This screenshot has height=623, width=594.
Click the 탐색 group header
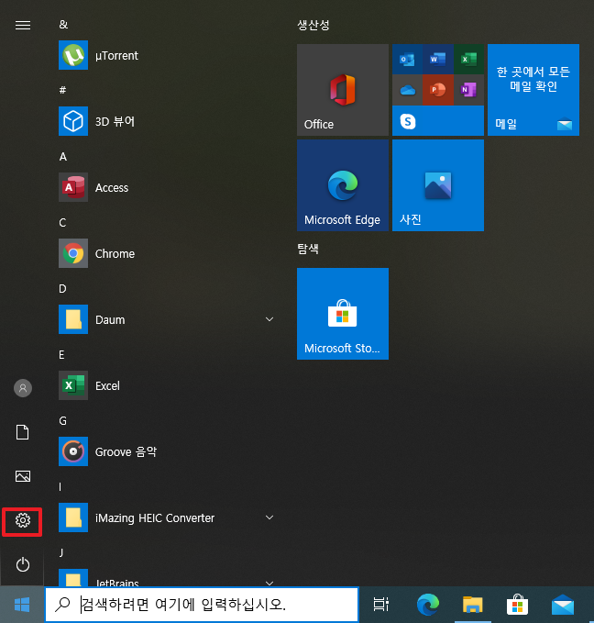click(x=308, y=249)
